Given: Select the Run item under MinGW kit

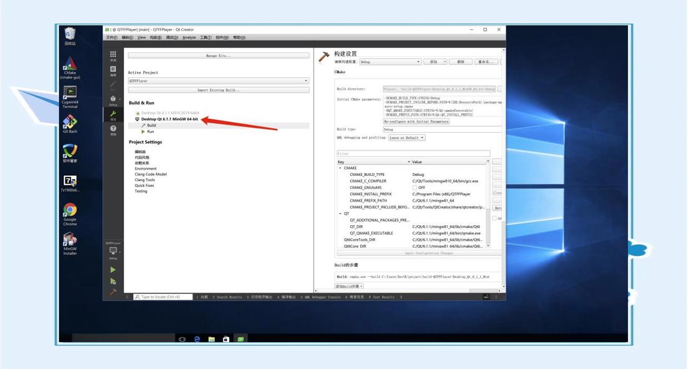Looking at the screenshot, I should (150, 132).
